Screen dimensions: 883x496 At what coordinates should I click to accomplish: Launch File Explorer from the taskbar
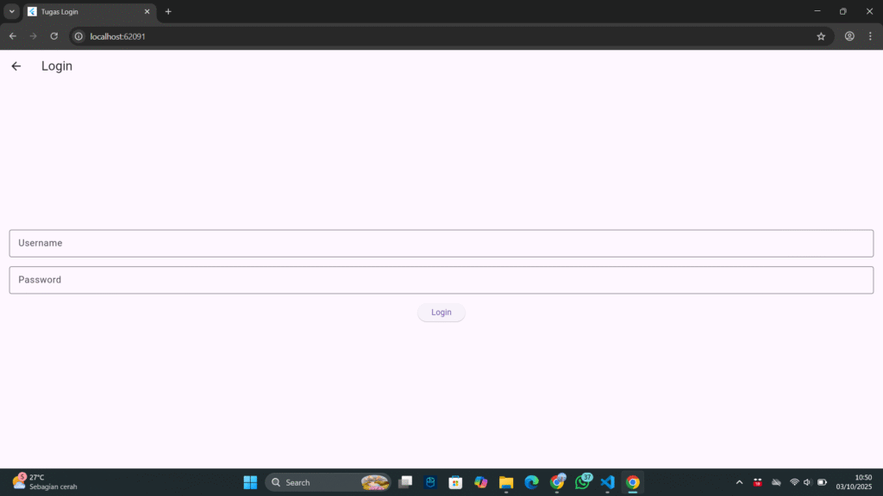point(506,482)
